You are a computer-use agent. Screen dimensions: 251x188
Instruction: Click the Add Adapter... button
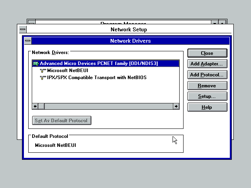coord(207,64)
